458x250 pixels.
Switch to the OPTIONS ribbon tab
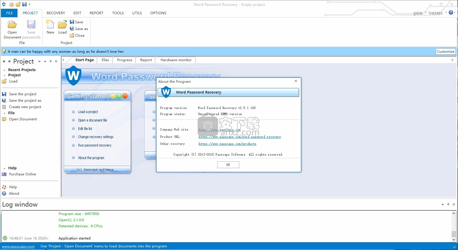click(158, 13)
